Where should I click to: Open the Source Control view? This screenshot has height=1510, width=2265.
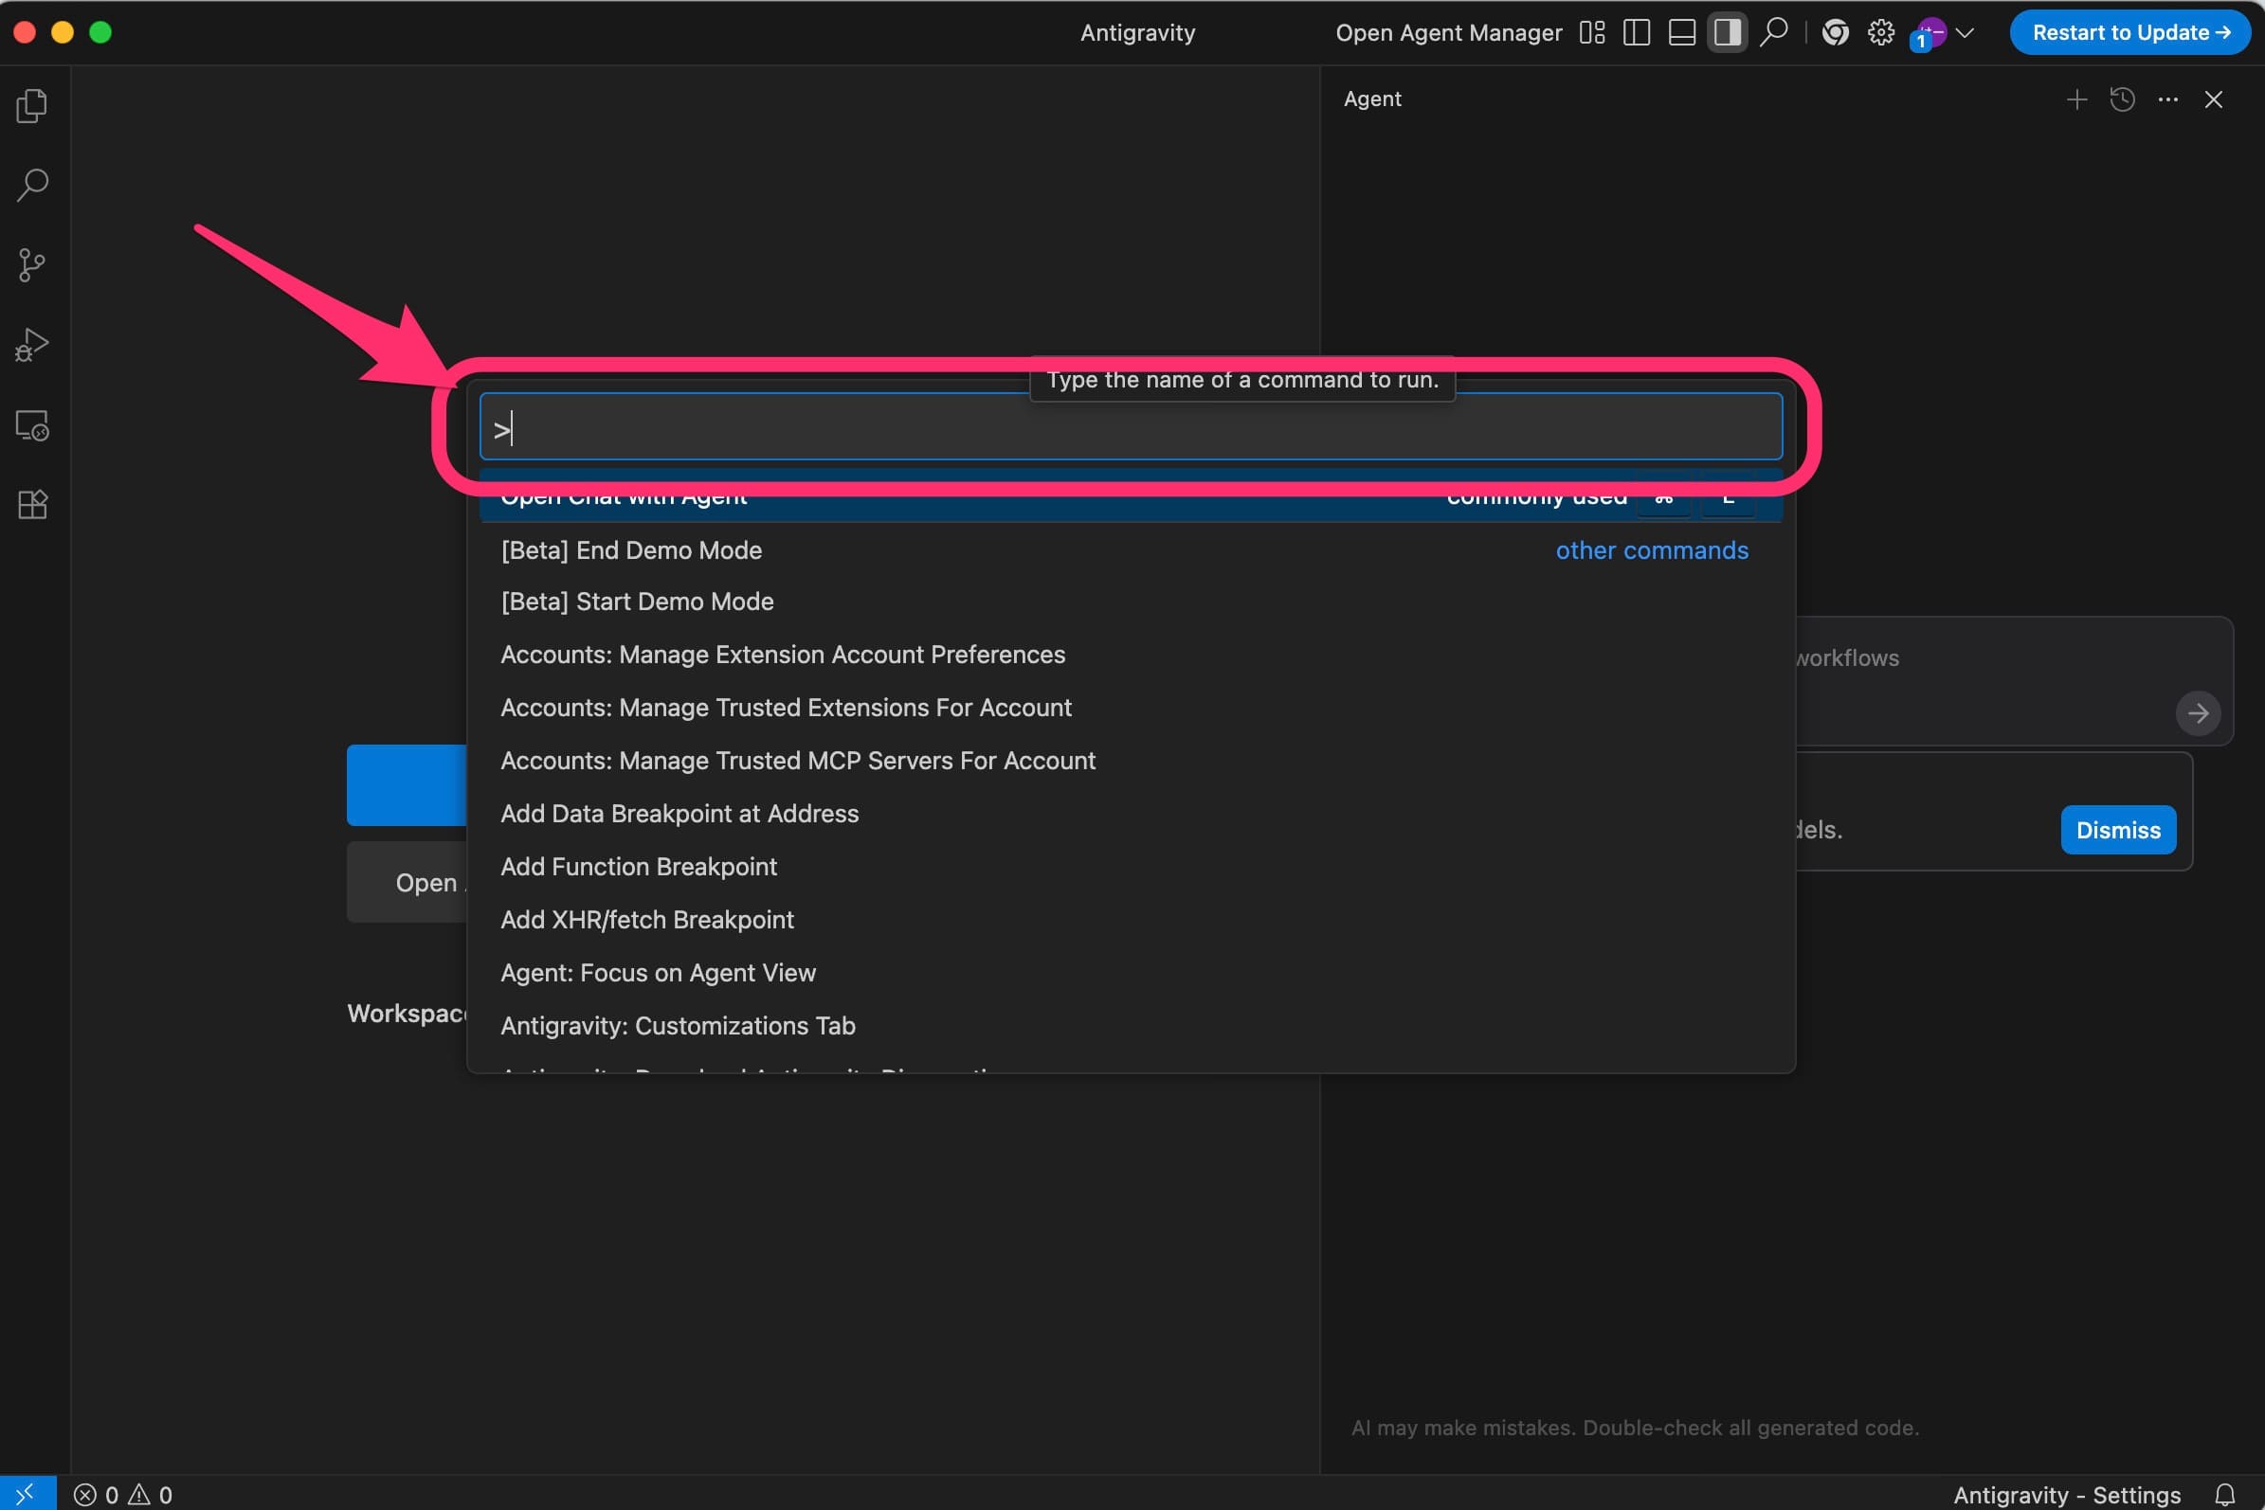(32, 265)
